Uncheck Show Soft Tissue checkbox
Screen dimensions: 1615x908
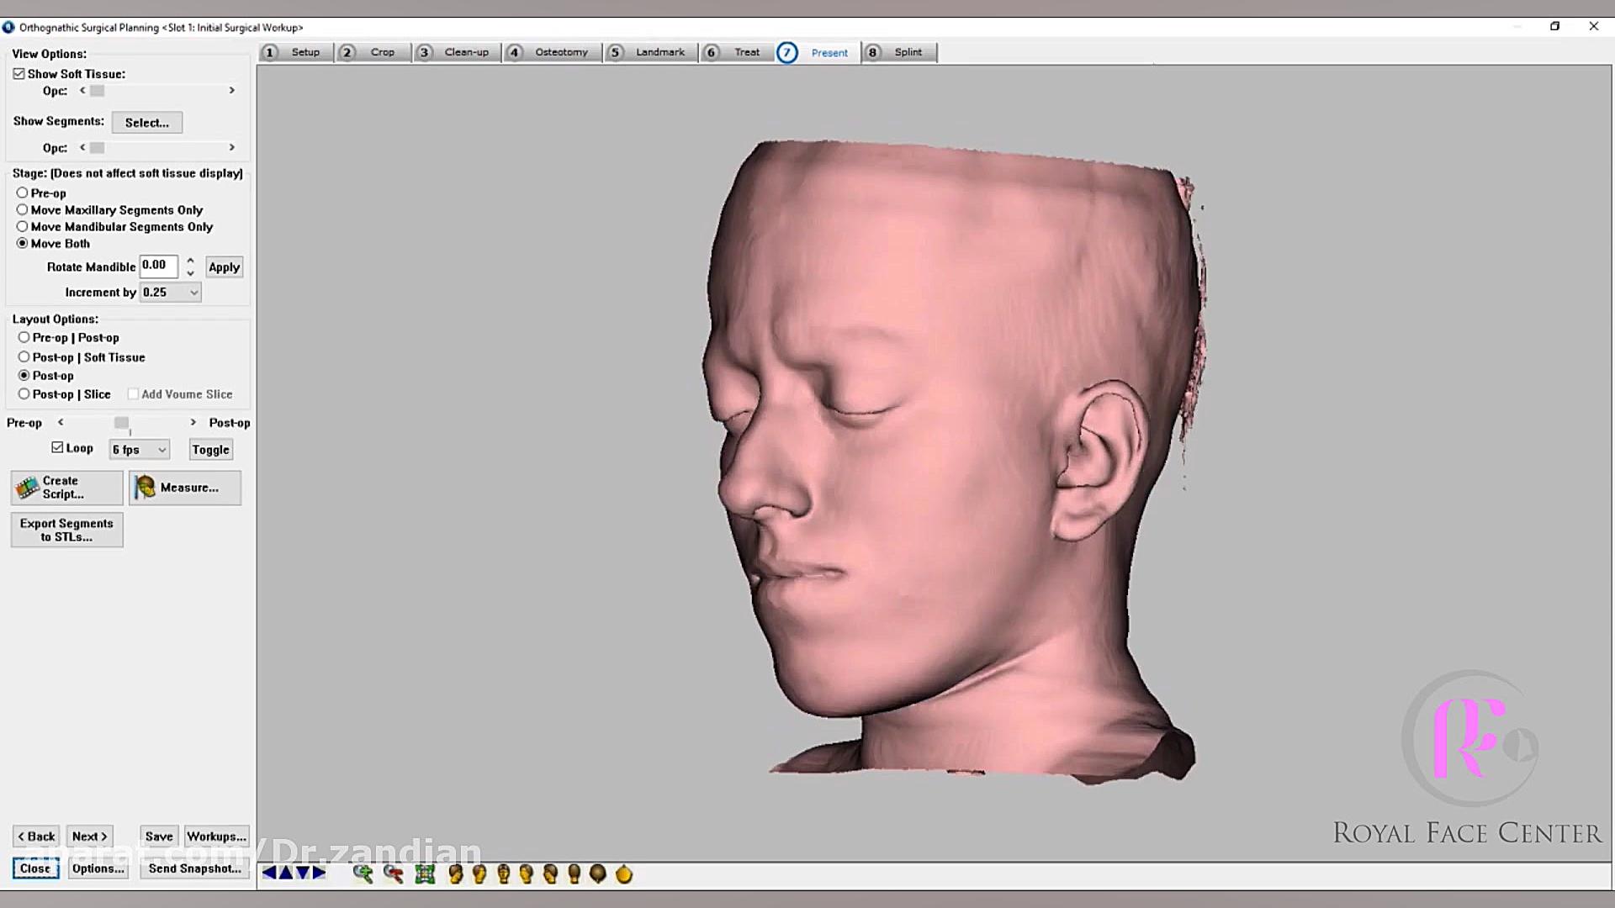(19, 74)
